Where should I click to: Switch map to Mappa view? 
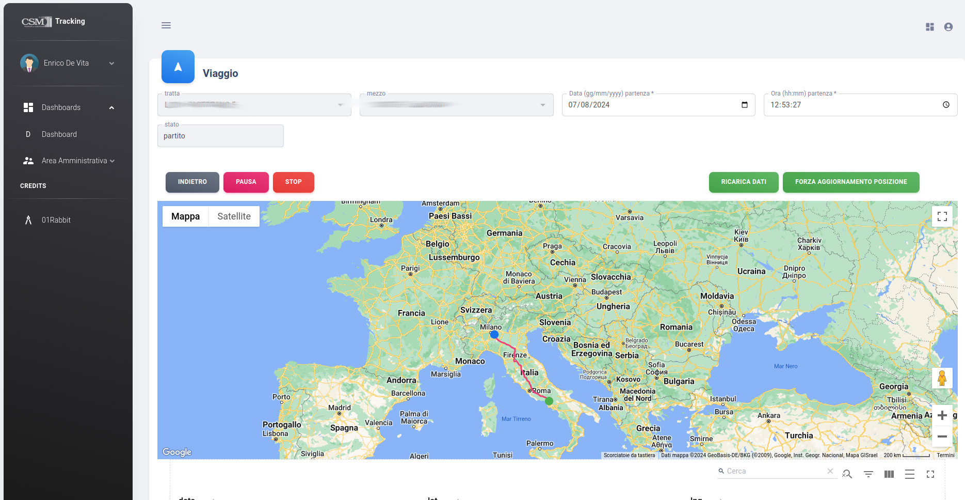(185, 216)
